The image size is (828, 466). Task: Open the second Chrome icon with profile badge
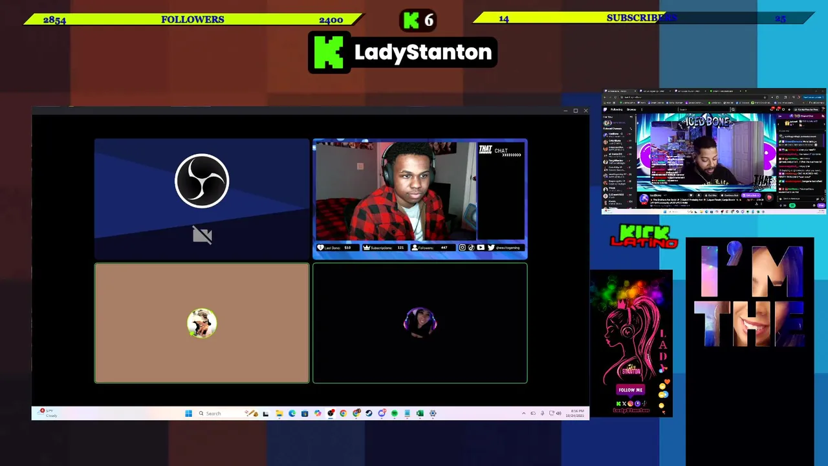click(356, 413)
